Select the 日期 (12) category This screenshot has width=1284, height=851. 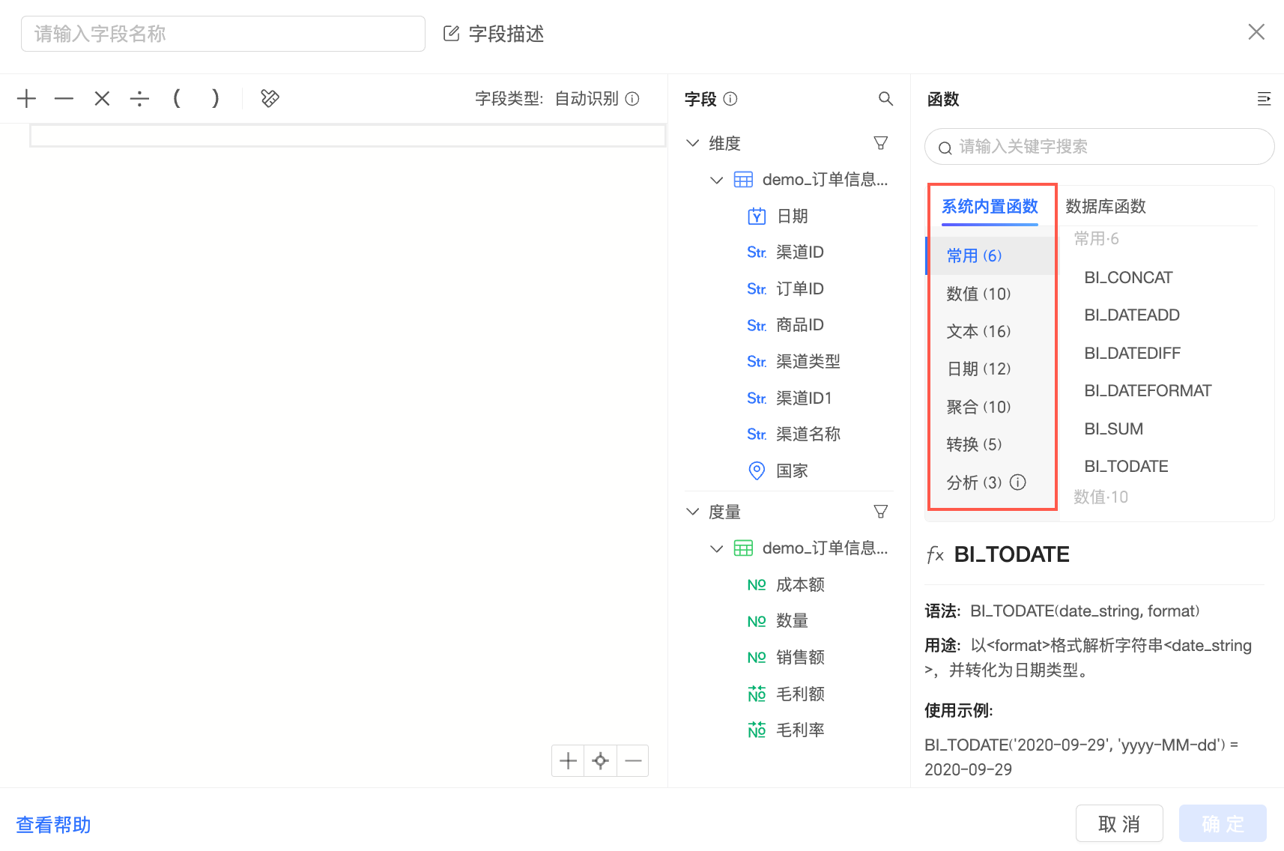tap(991, 369)
